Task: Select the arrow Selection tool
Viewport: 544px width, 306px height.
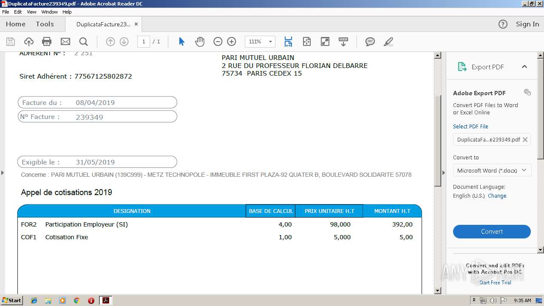Action: click(181, 42)
